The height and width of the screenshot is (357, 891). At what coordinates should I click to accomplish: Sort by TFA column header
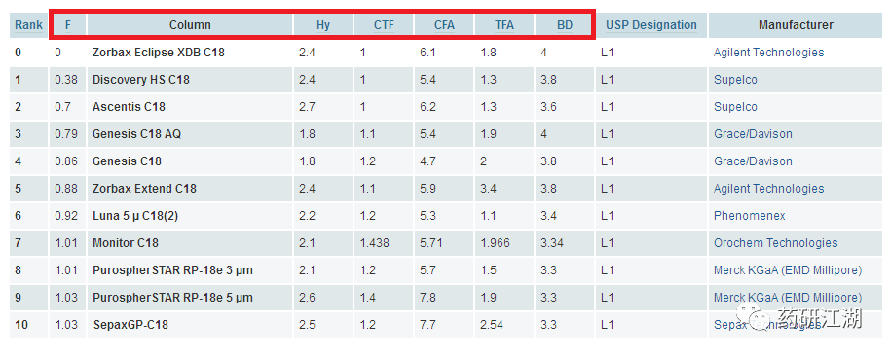tap(504, 25)
